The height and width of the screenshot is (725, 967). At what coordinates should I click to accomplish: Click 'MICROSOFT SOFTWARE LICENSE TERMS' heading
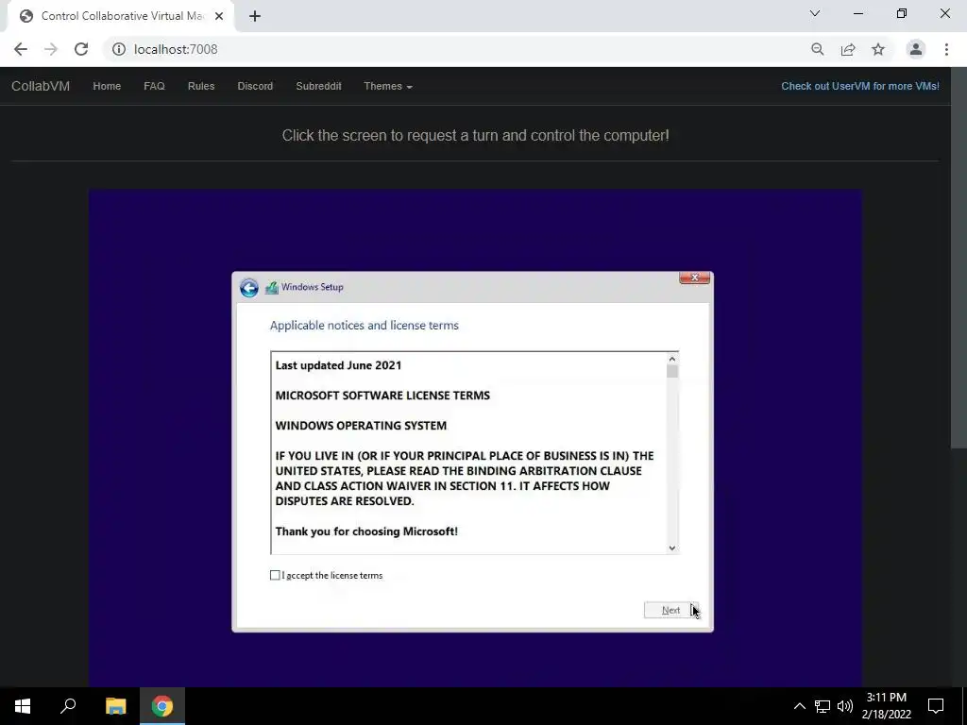click(382, 396)
